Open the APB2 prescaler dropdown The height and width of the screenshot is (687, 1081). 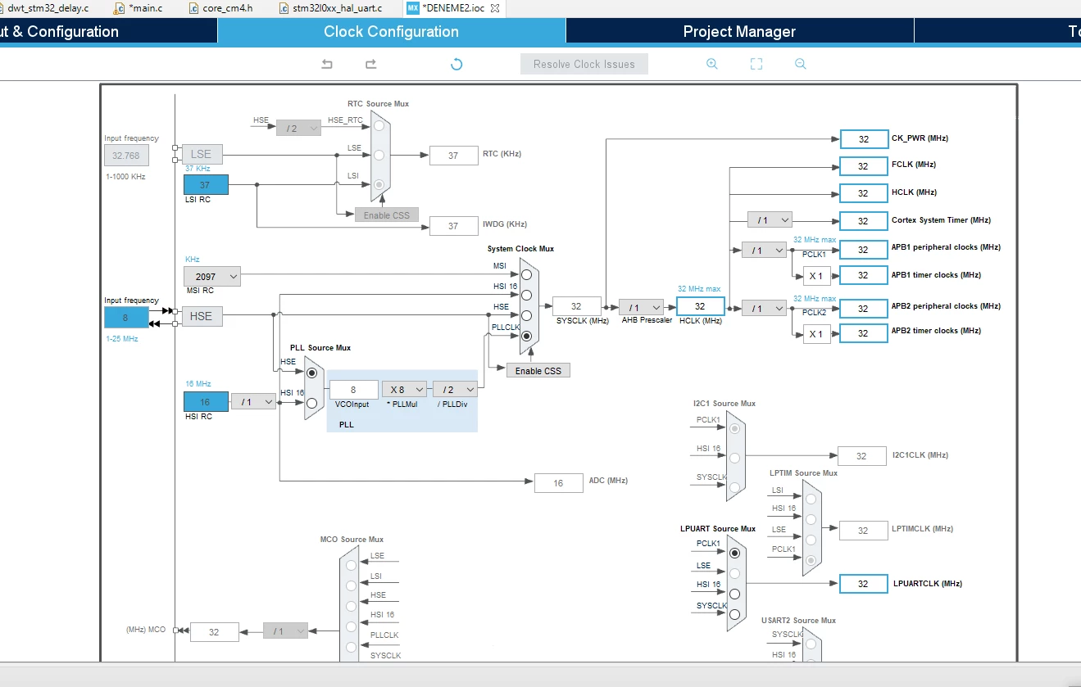pos(764,308)
